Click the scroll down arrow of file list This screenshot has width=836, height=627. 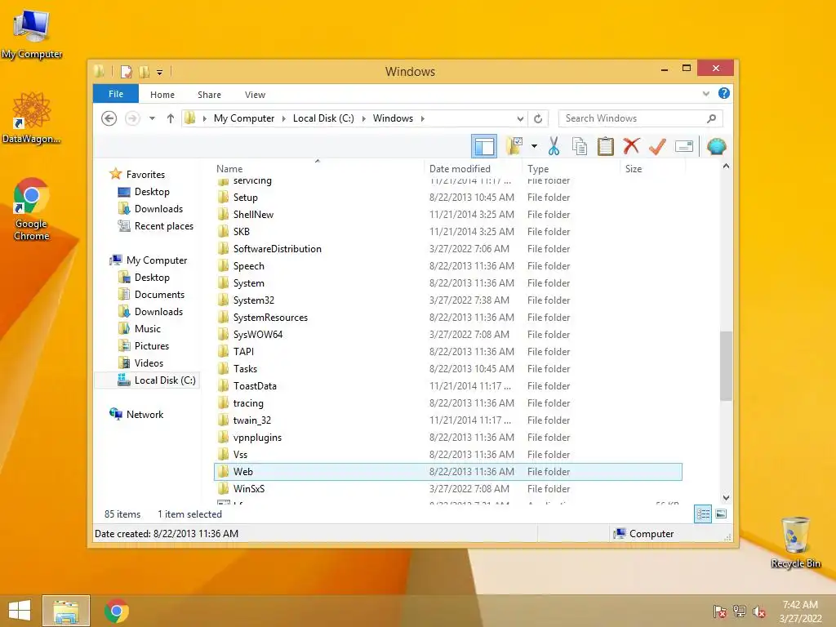[726, 498]
